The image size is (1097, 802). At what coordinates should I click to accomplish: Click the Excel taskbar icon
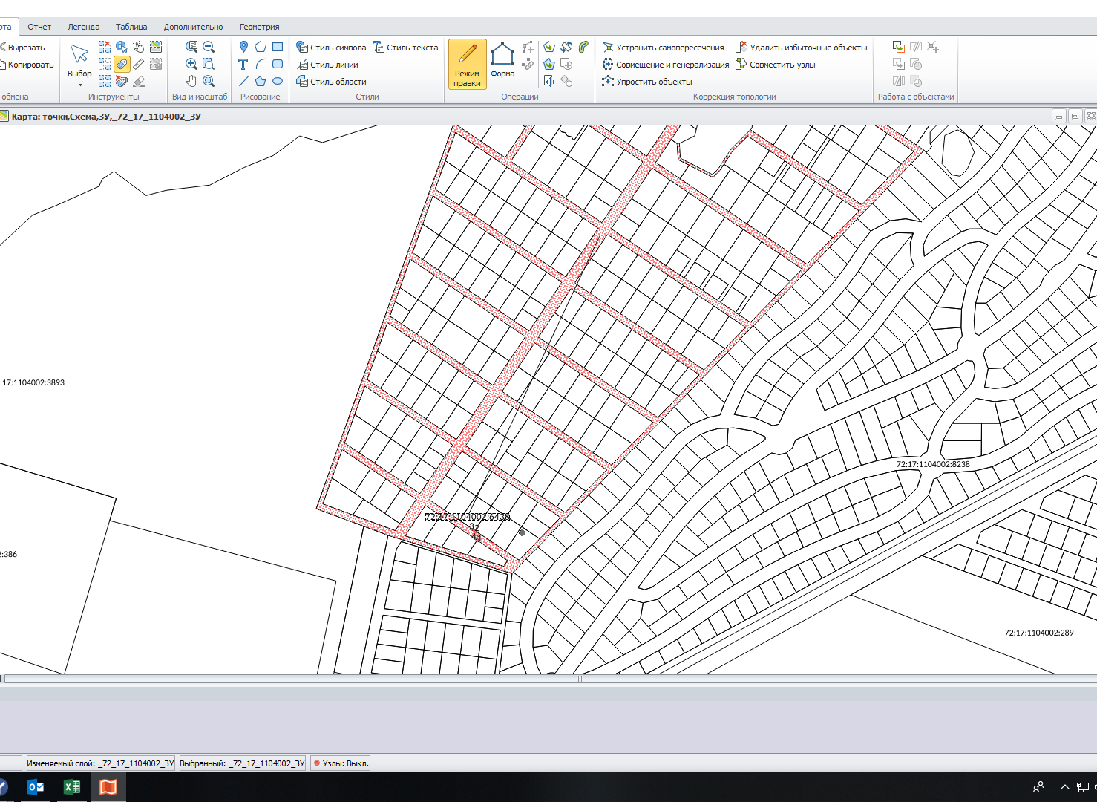point(72,787)
